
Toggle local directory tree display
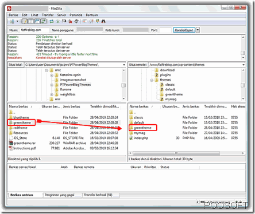[x=30, y=21]
